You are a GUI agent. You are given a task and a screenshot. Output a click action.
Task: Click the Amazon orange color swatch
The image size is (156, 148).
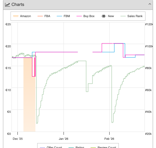16,16
